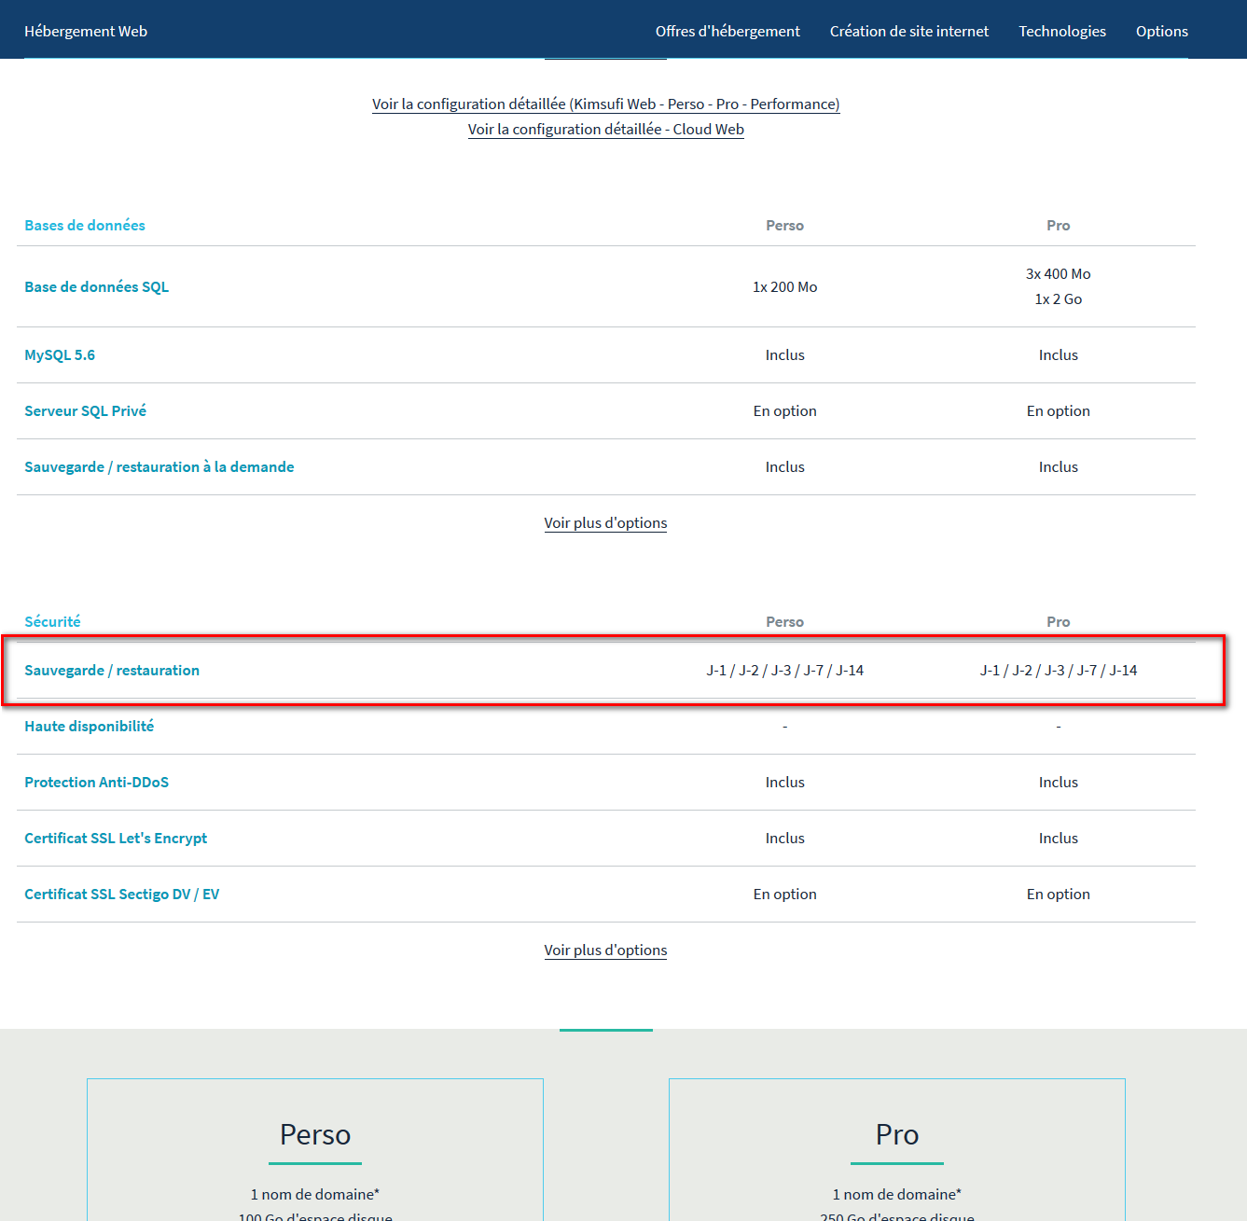1247x1221 pixels.
Task: Select the Technologies menu item
Action: coord(1062,31)
